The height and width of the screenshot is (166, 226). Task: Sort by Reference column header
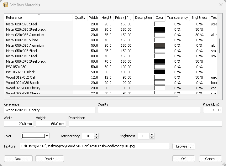coord(39,18)
